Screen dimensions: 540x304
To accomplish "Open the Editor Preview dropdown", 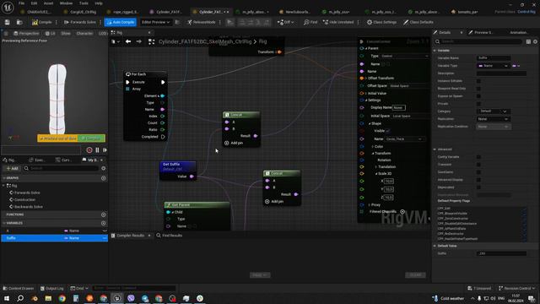I will 155,22.
